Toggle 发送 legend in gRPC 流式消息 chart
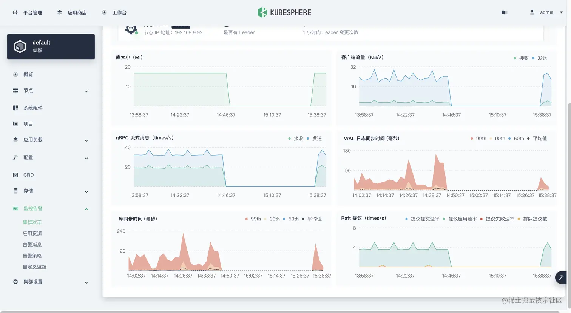The width and height of the screenshot is (571, 313). 314,139
